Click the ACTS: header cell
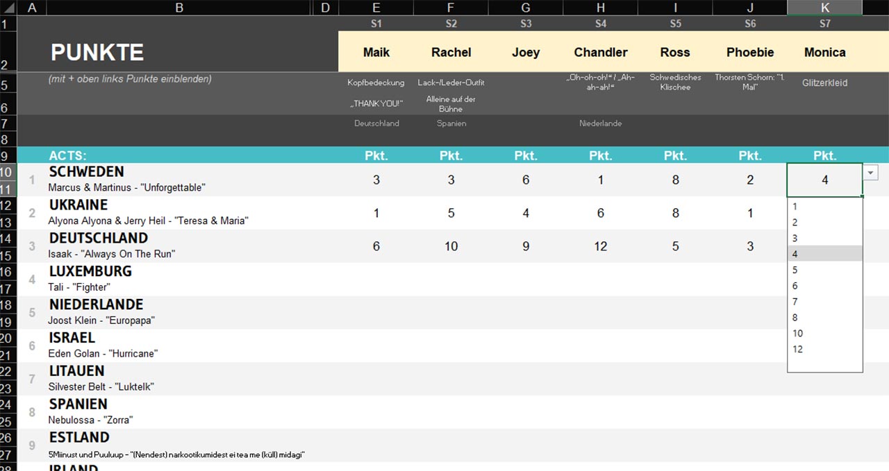This screenshot has height=471, width=889. (x=67, y=156)
